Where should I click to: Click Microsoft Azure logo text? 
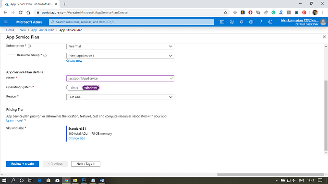point(29,22)
